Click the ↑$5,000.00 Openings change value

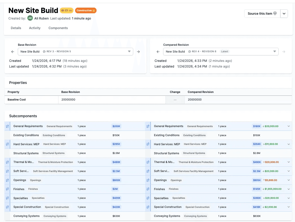tap(270, 180)
